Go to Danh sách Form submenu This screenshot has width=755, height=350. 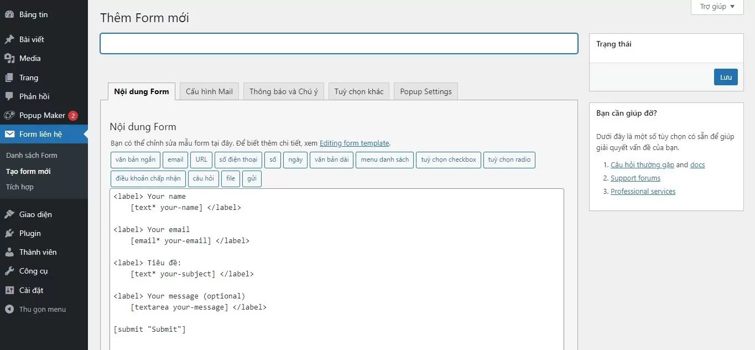pyautogui.click(x=32, y=155)
